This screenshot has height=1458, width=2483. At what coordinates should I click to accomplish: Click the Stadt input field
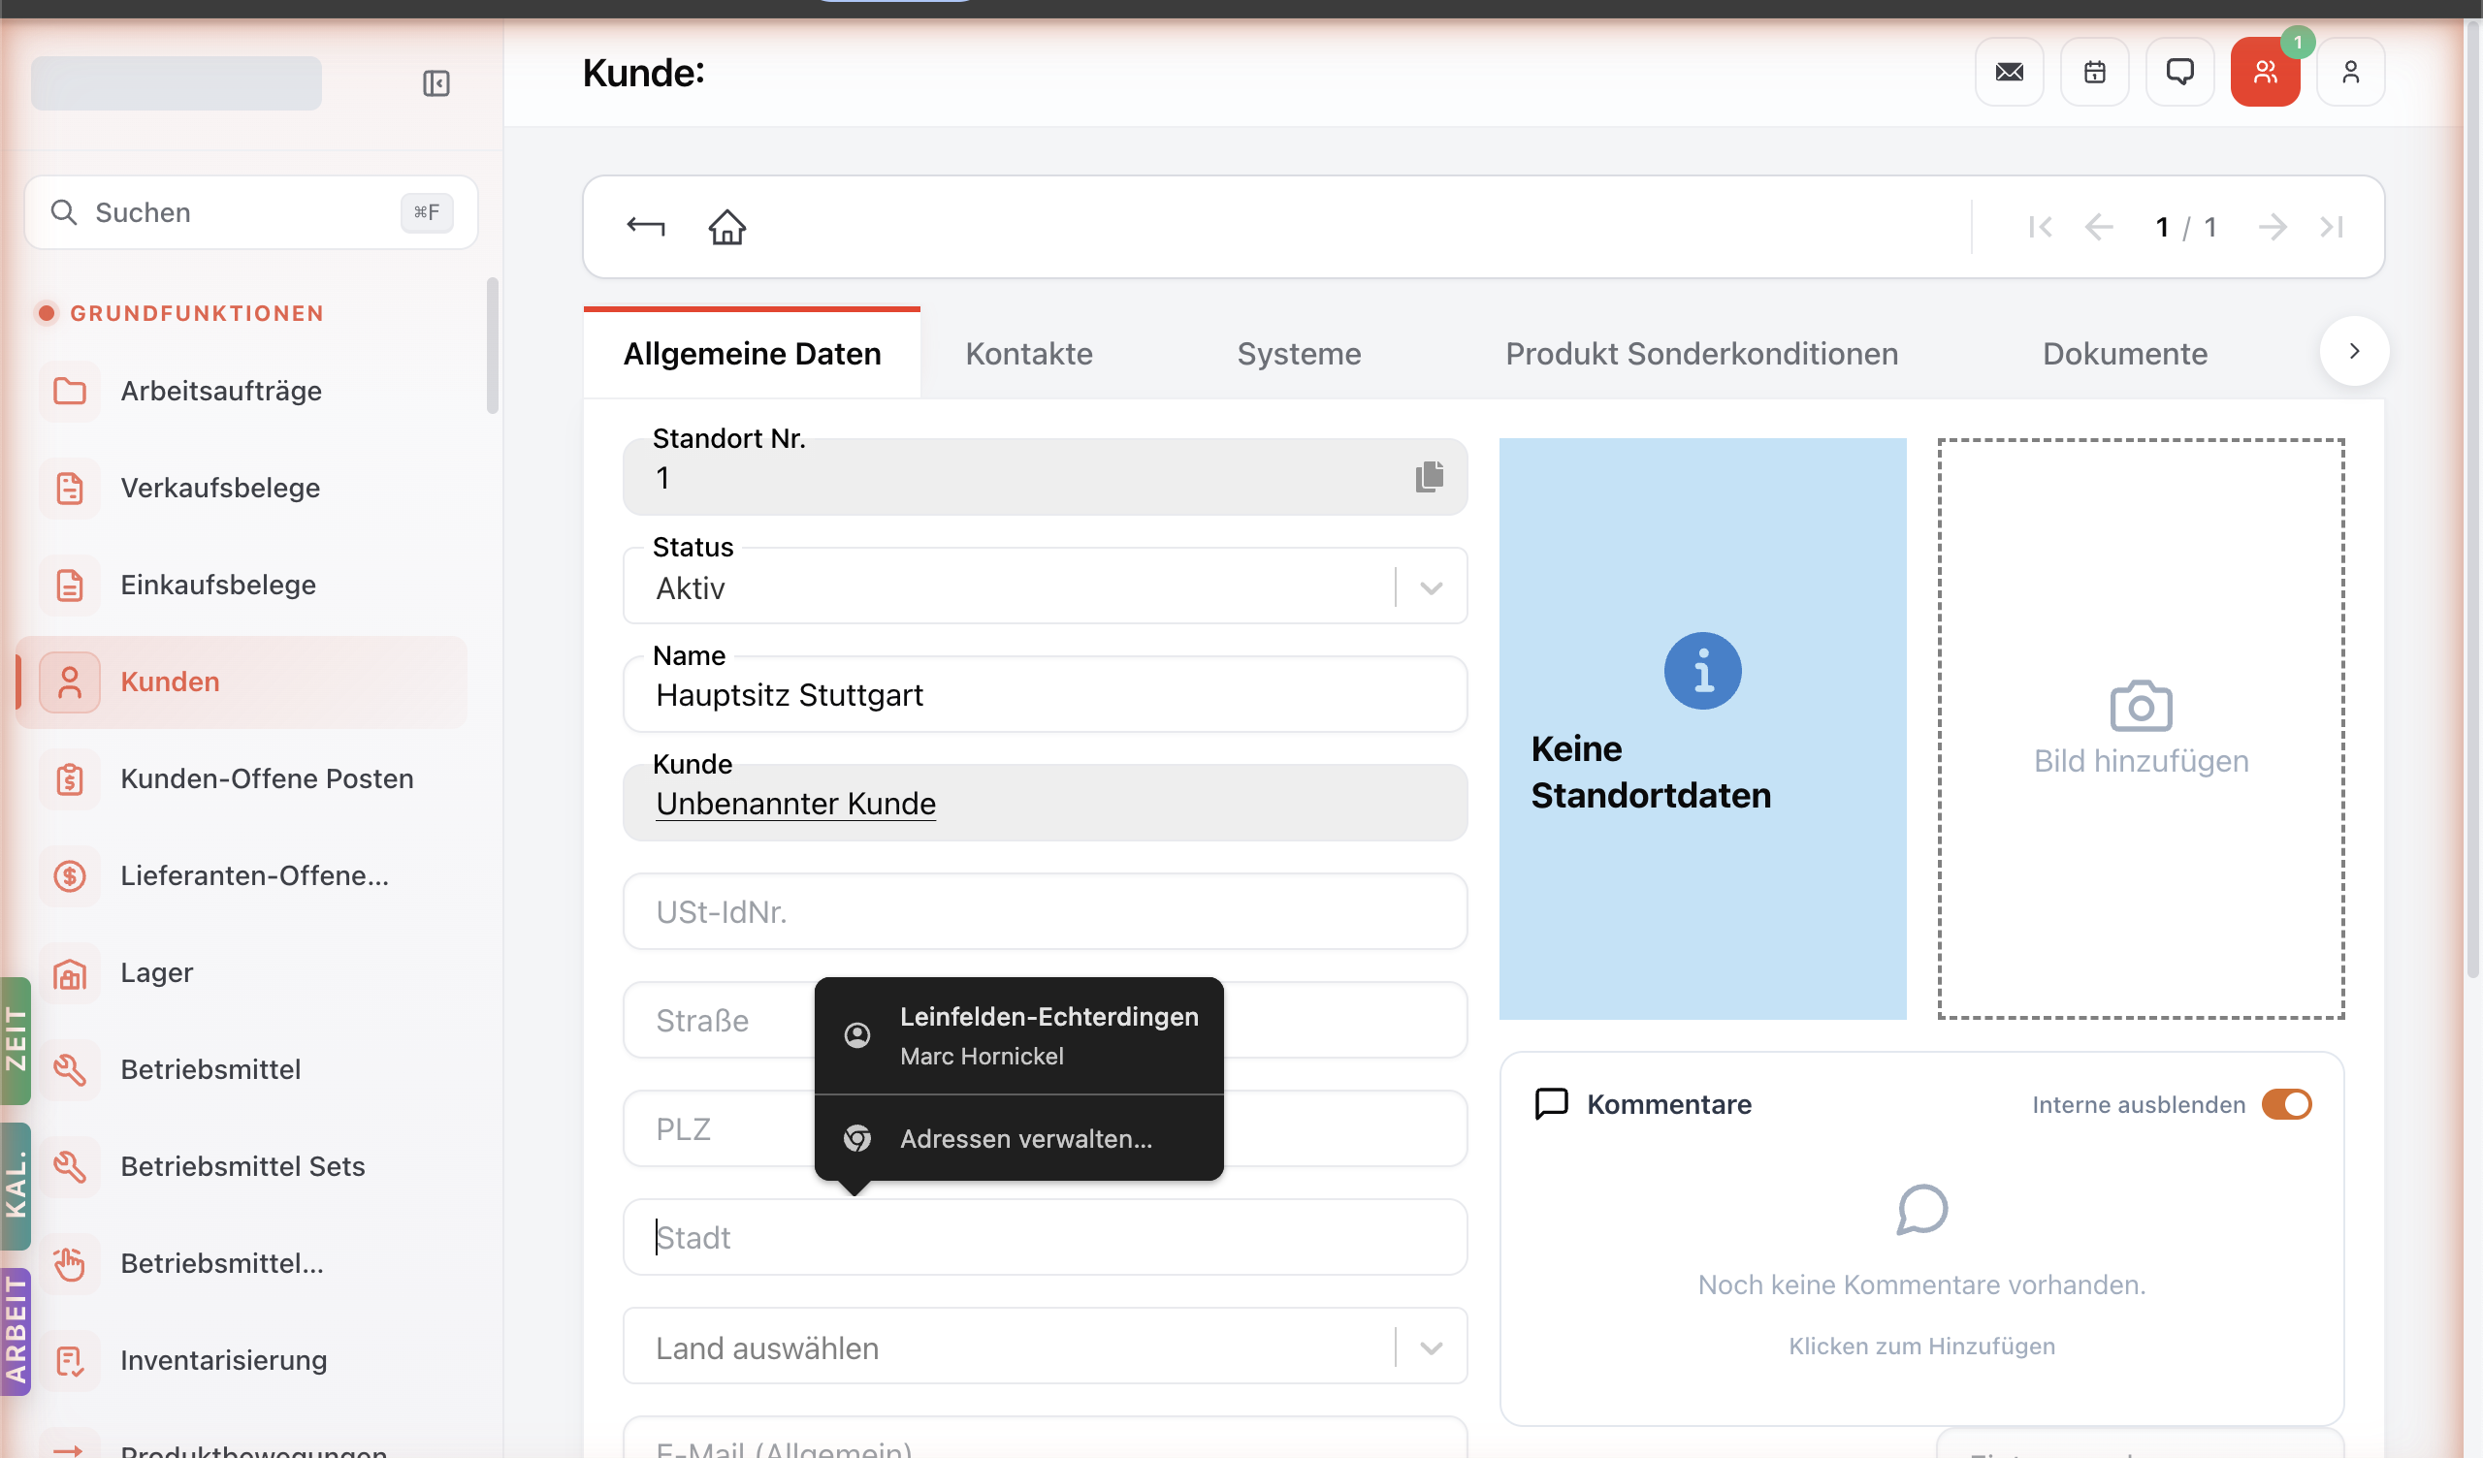click(x=1046, y=1236)
